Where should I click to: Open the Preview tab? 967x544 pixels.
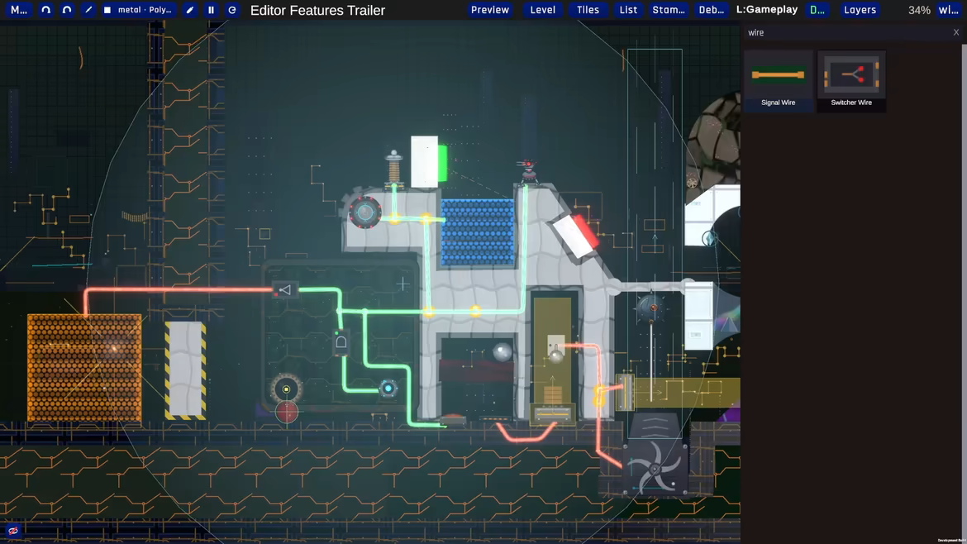coord(490,10)
